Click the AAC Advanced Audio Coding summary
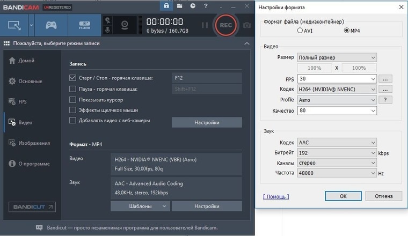This screenshot has height=236, width=408. (176, 188)
